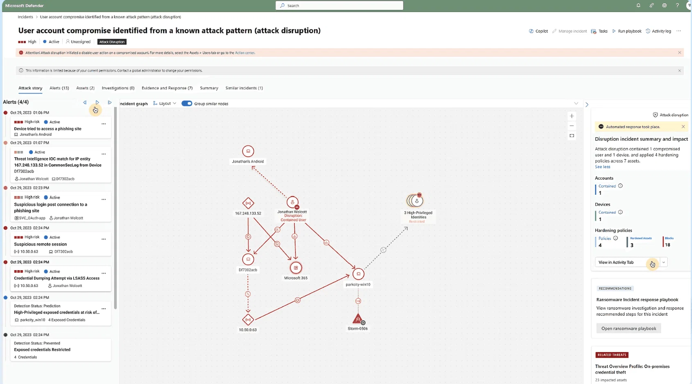Viewport: 692px width, 384px height.
Task: Select the 167.248.133.52 IP node
Action: (x=248, y=203)
